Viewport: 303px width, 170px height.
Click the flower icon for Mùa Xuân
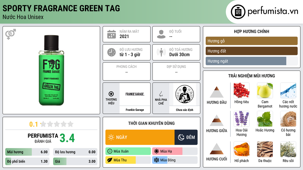pos(110,151)
